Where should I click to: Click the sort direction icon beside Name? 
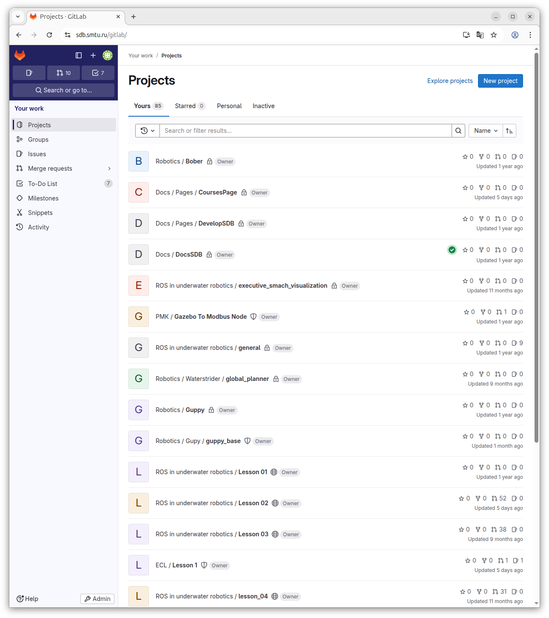509,131
